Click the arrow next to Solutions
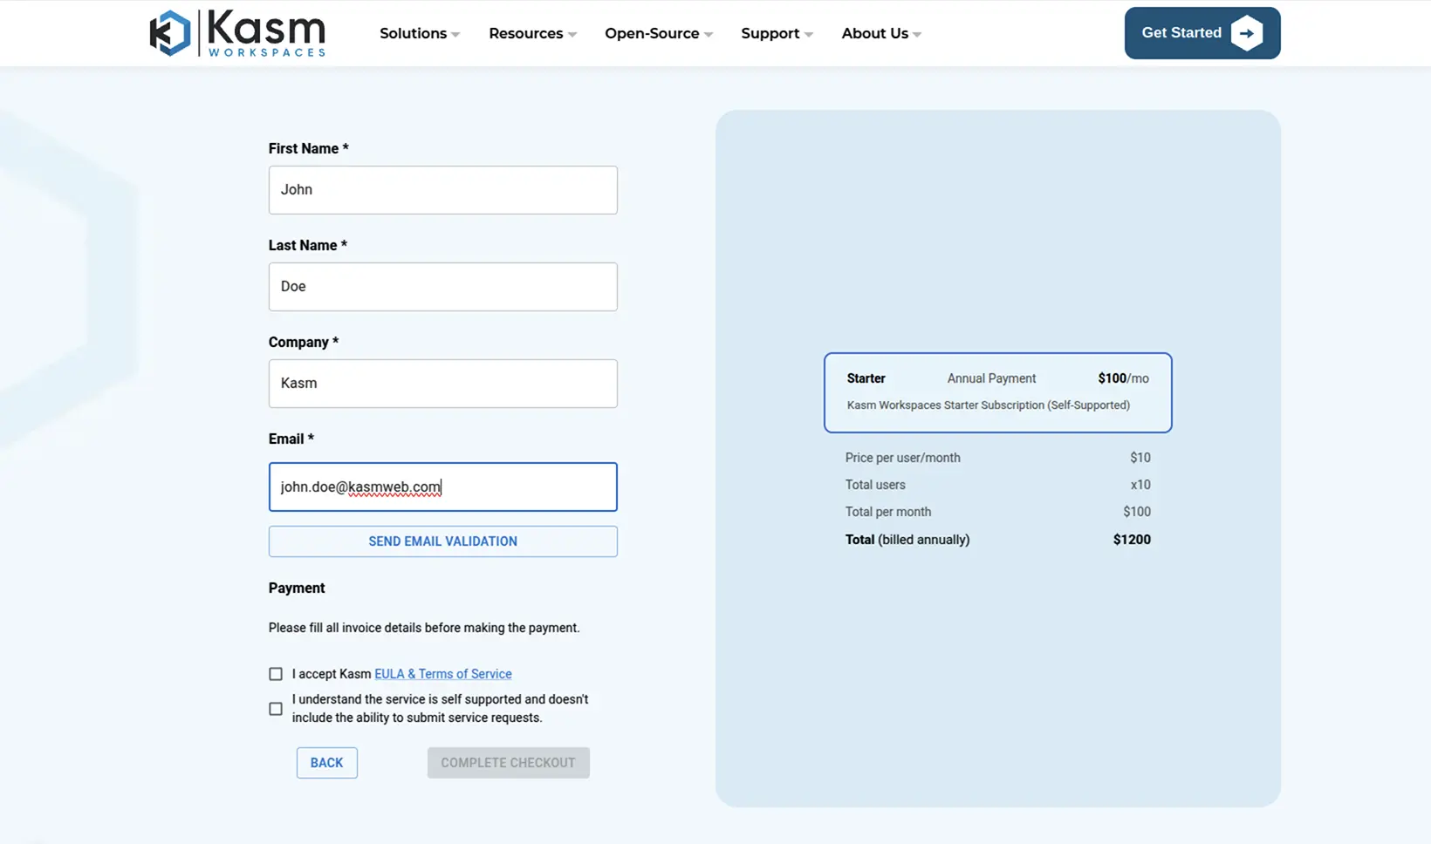The image size is (1431, 844). tap(455, 35)
